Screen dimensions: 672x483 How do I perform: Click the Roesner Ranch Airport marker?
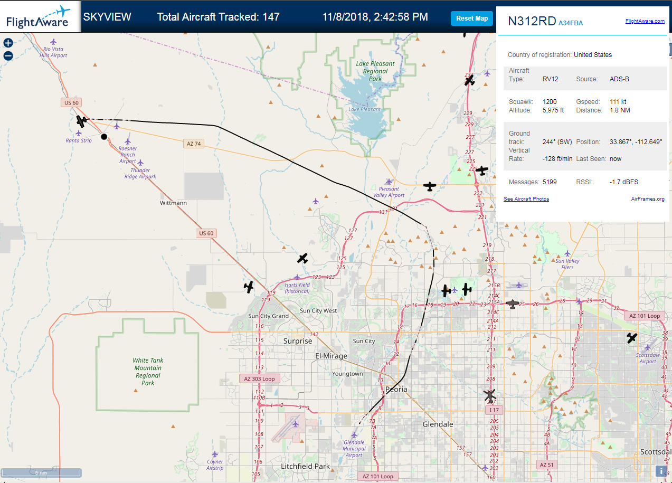point(128,141)
